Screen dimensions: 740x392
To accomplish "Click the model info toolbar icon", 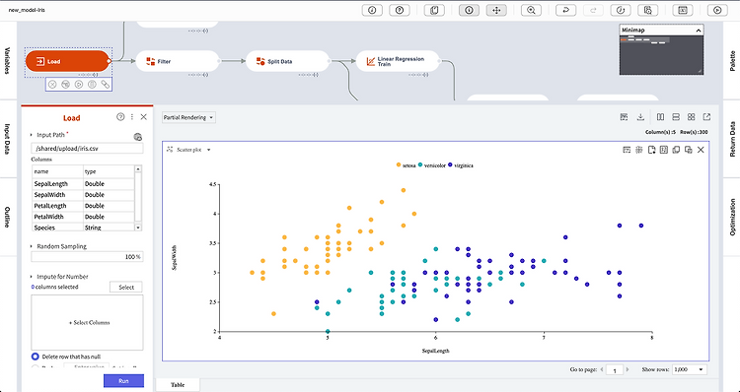I will point(372,10).
